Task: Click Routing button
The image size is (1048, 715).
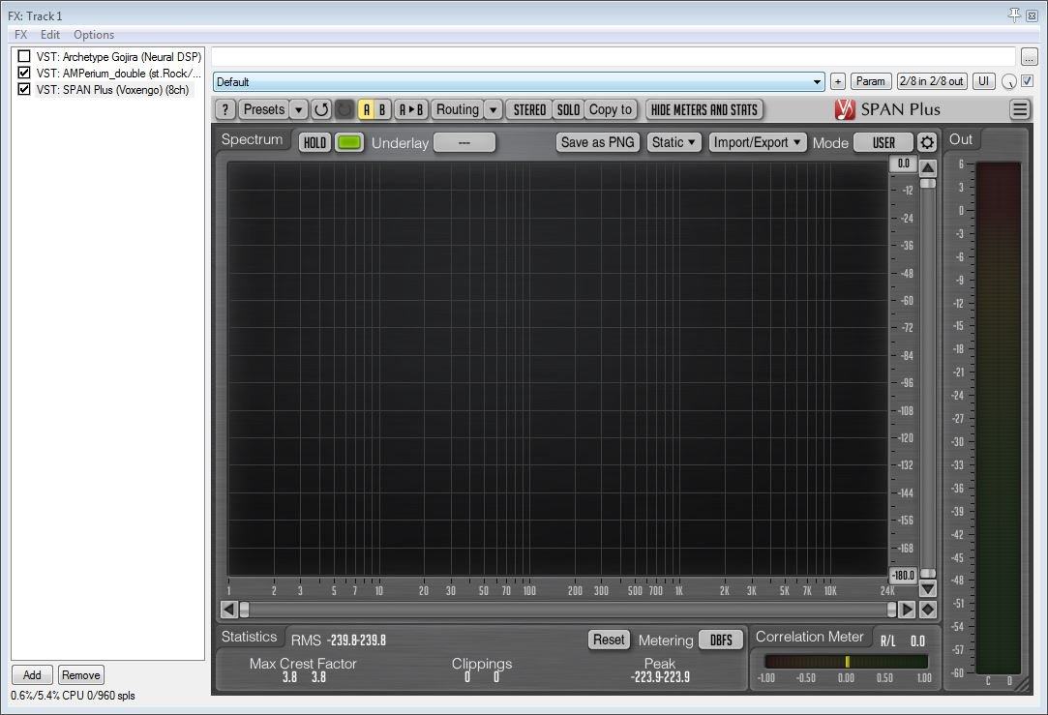Action: coord(457,109)
